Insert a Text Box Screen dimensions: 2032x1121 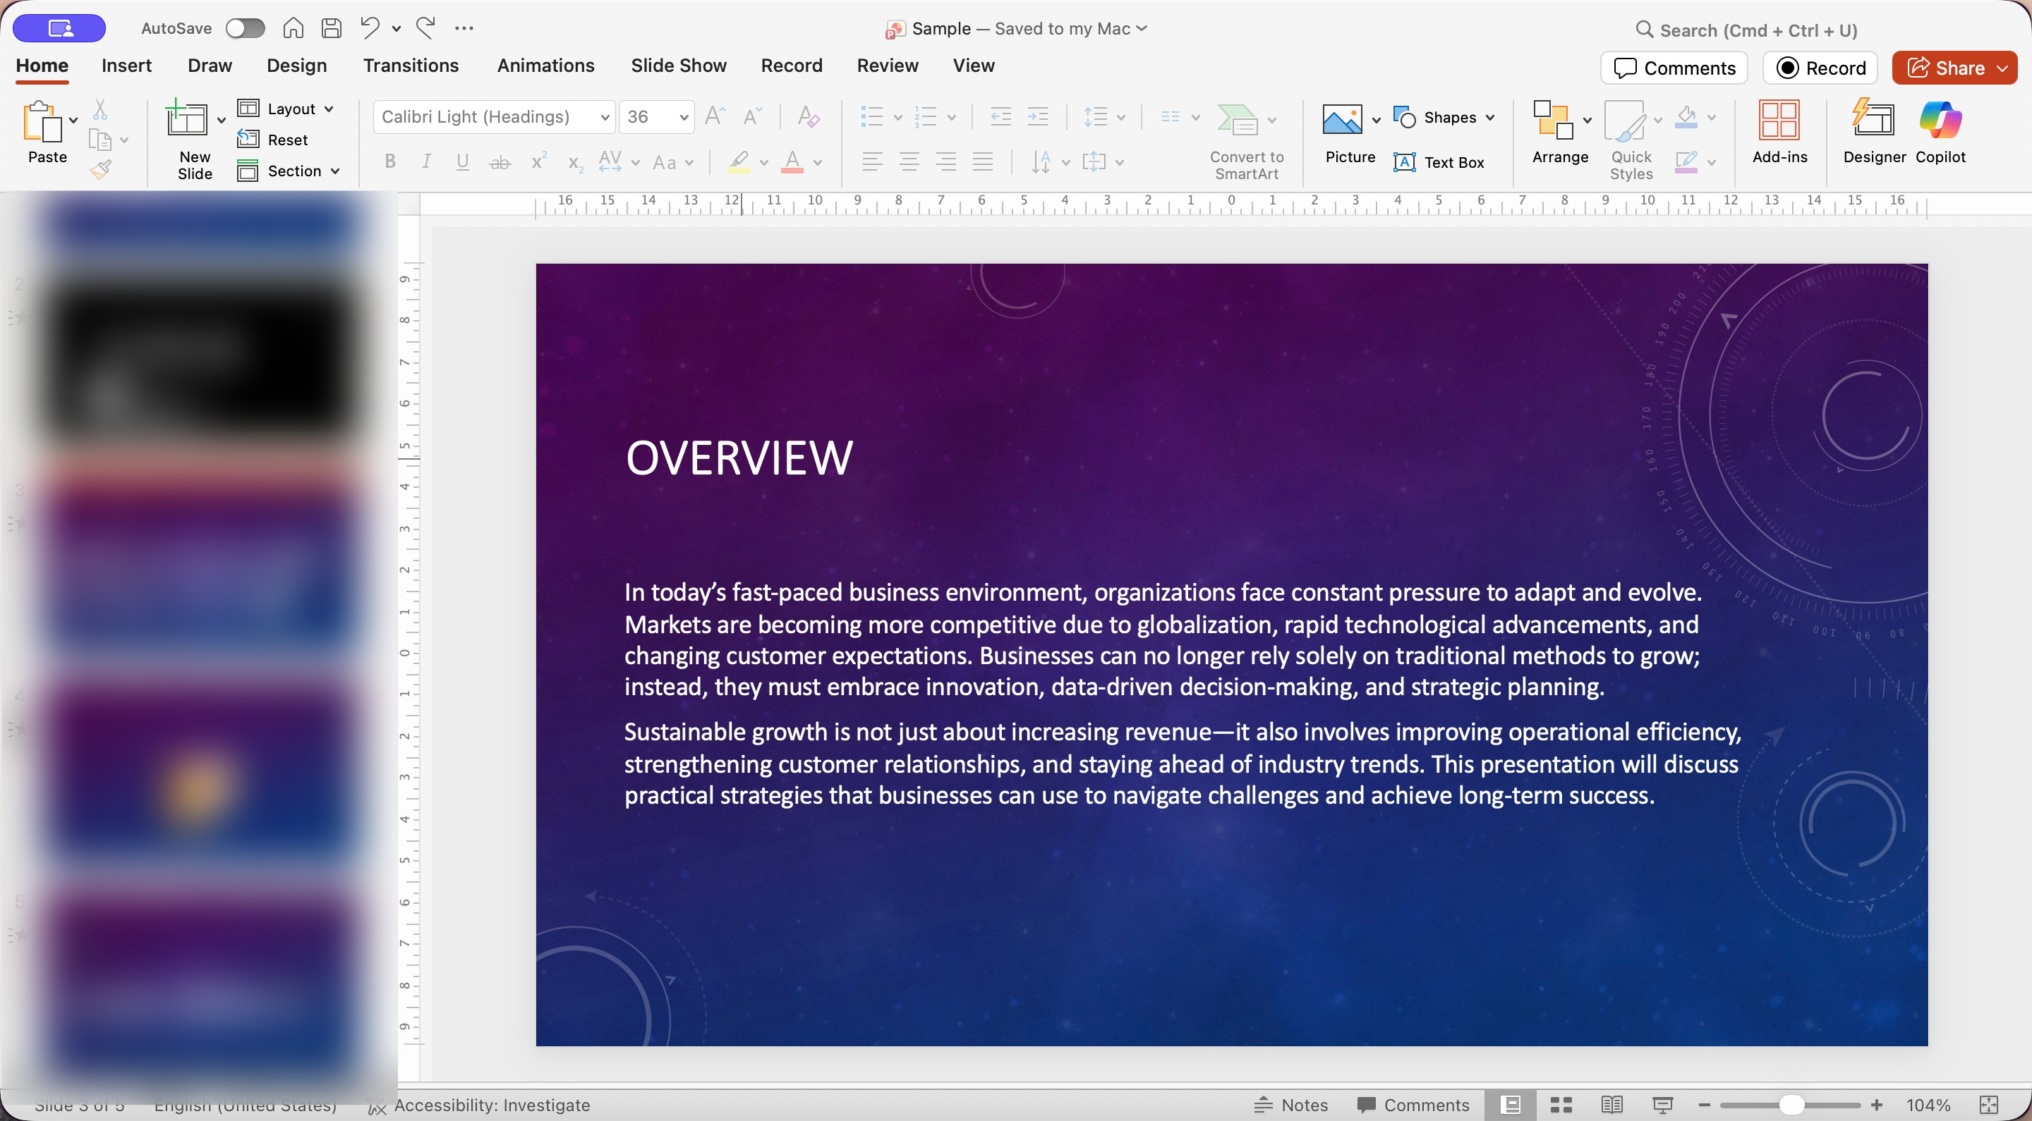click(x=1438, y=162)
